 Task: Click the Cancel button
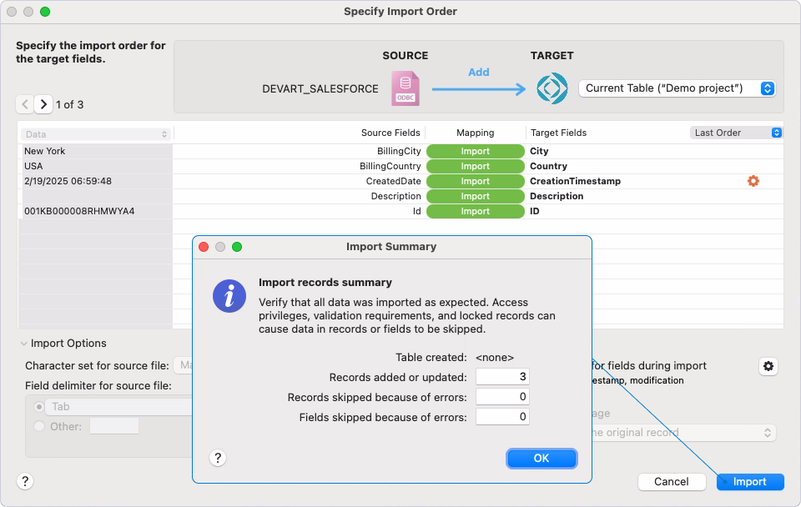672,482
